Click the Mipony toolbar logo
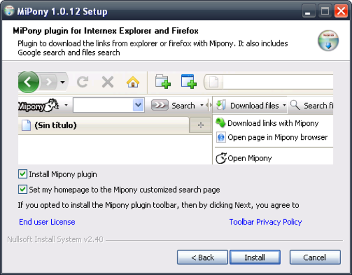352x275 pixels. [38, 106]
